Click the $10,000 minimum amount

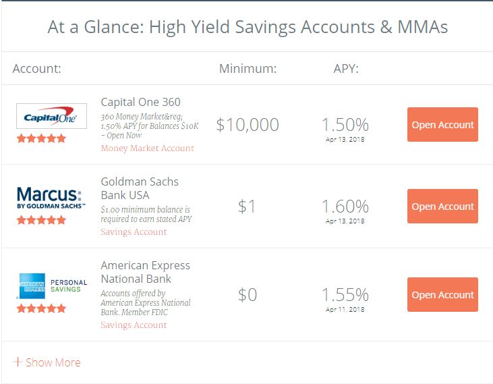pyautogui.click(x=248, y=125)
